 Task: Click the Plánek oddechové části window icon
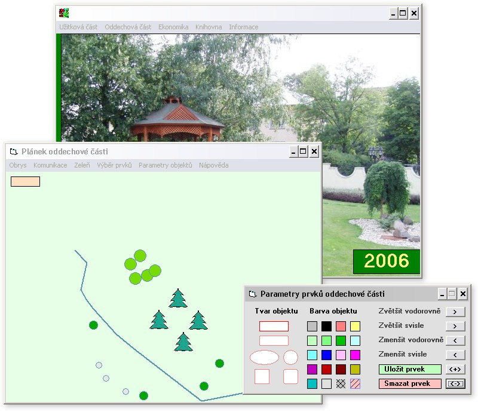pyautogui.click(x=13, y=151)
